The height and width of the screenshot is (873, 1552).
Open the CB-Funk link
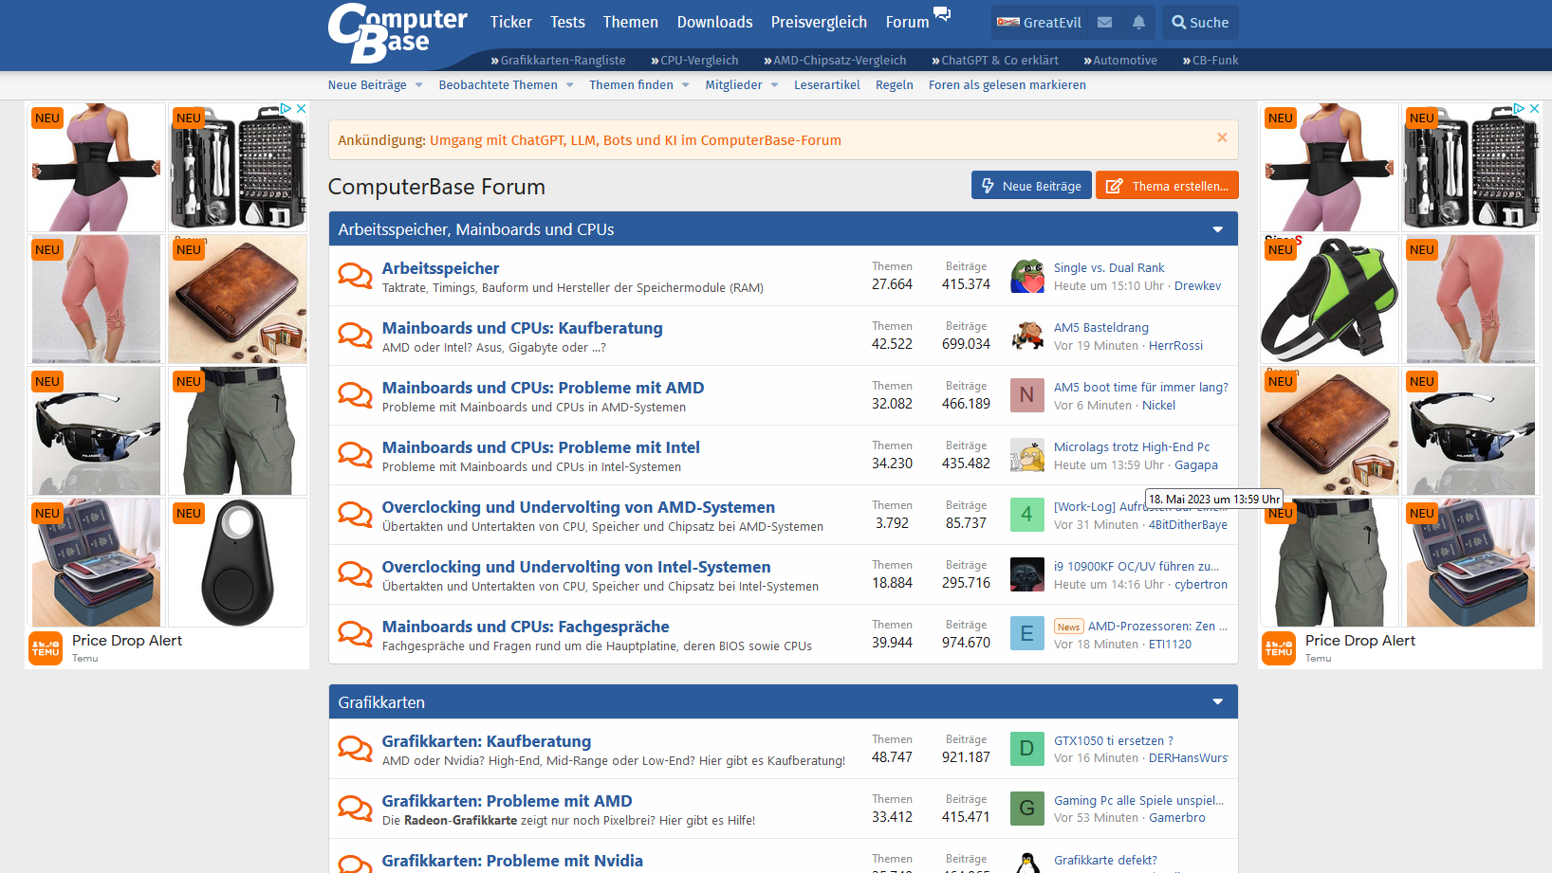coord(1210,60)
